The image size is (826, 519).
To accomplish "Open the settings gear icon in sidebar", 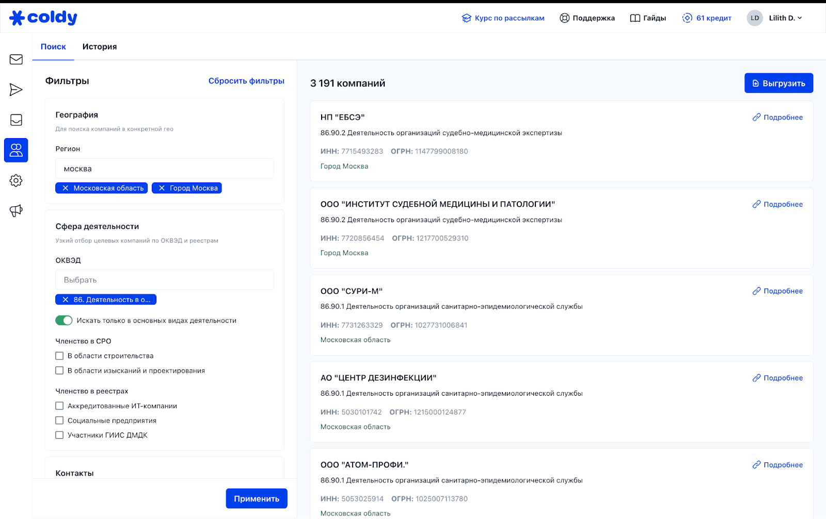I will coord(16,180).
